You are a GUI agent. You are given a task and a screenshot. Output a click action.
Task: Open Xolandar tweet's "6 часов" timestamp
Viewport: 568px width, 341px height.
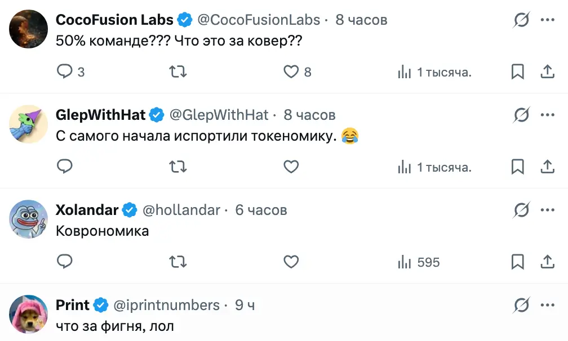pyautogui.click(x=261, y=210)
